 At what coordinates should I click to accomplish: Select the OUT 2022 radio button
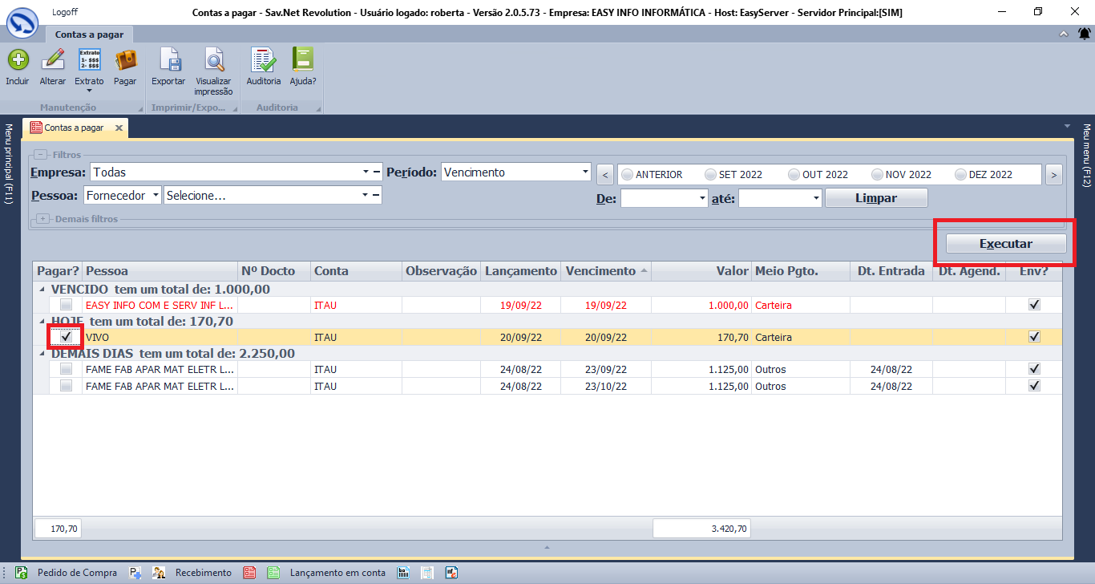click(x=794, y=174)
